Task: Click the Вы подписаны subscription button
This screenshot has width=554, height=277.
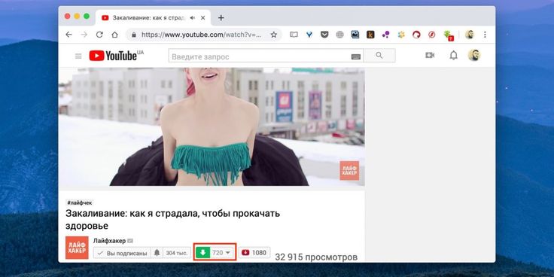Action: 122,253
